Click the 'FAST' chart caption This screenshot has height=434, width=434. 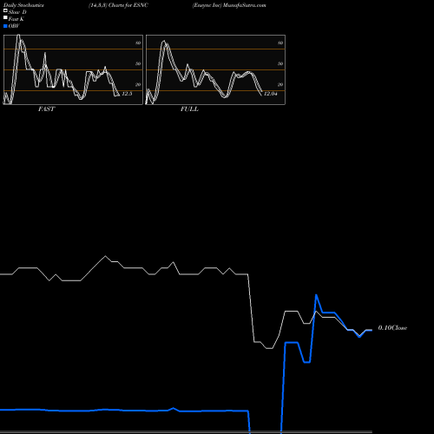46,109
